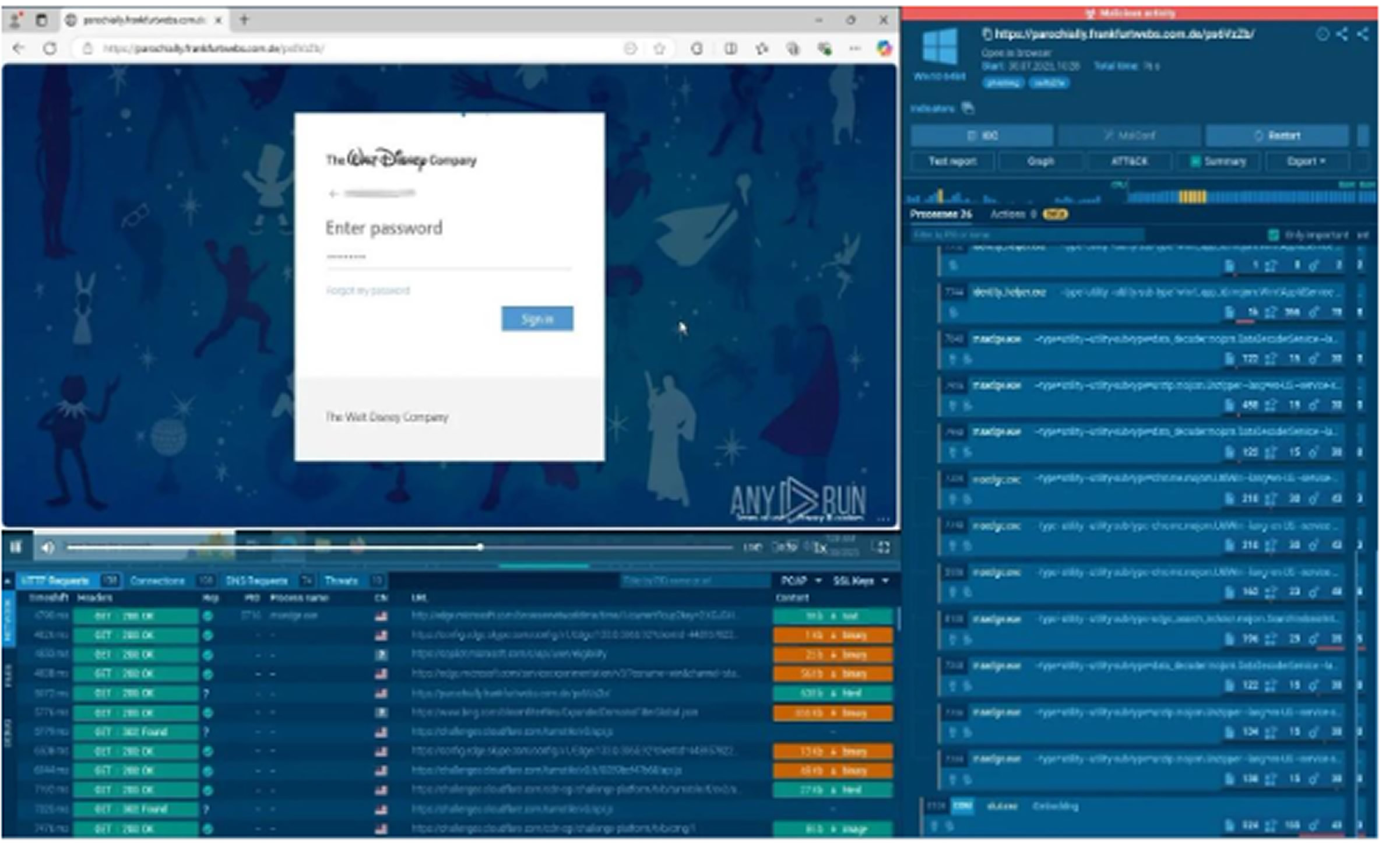The width and height of the screenshot is (1382, 843).
Task: Open the PCAP dropdown
Action: pos(801,581)
